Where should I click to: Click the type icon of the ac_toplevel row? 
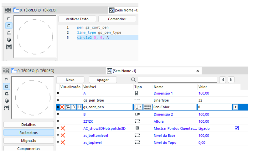pyautogui.click(x=137, y=142)
